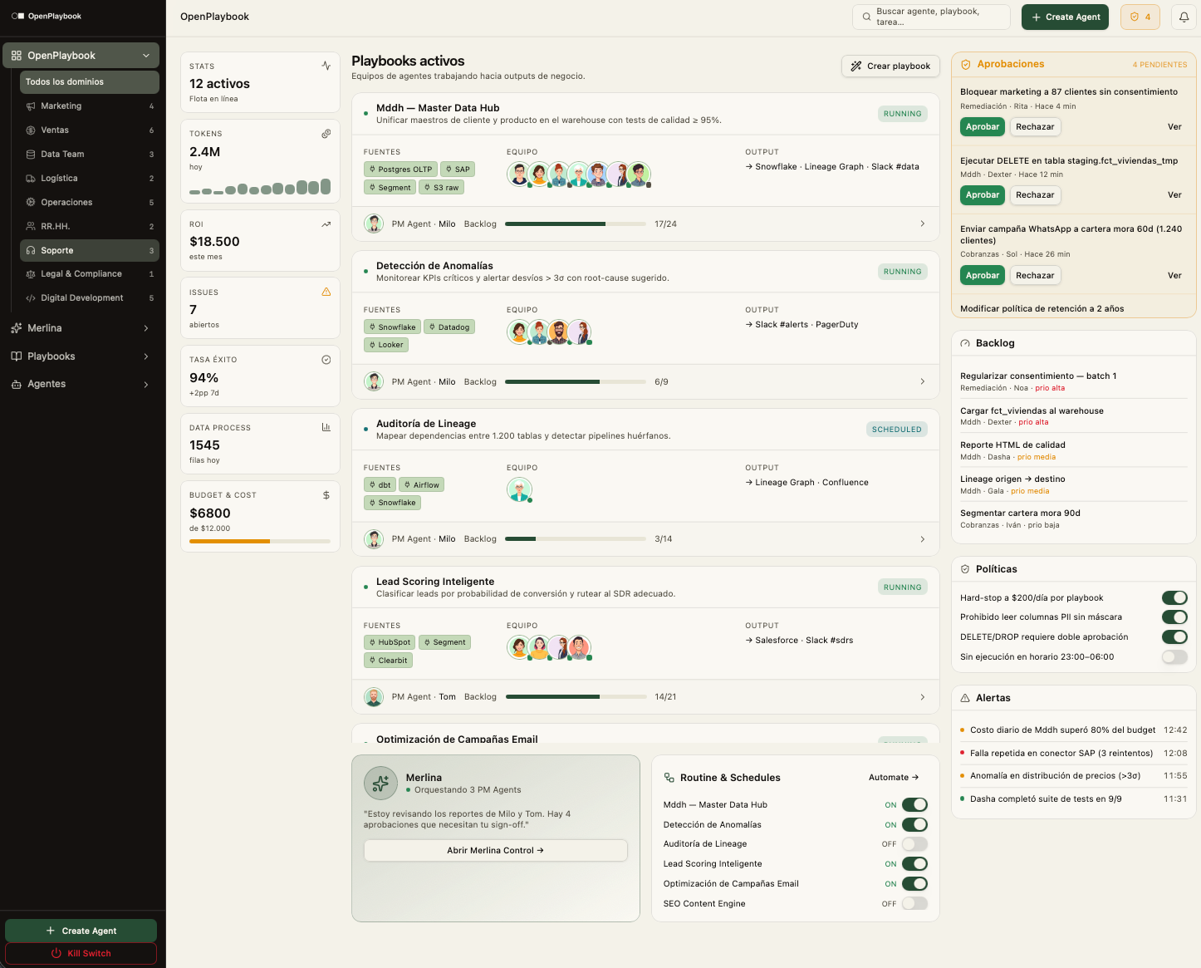Turn off Mddh — Master Data Hub schedule
The height and width of the screenshot is (968, 1201).
pyautogui.click(x=914, y=804)
